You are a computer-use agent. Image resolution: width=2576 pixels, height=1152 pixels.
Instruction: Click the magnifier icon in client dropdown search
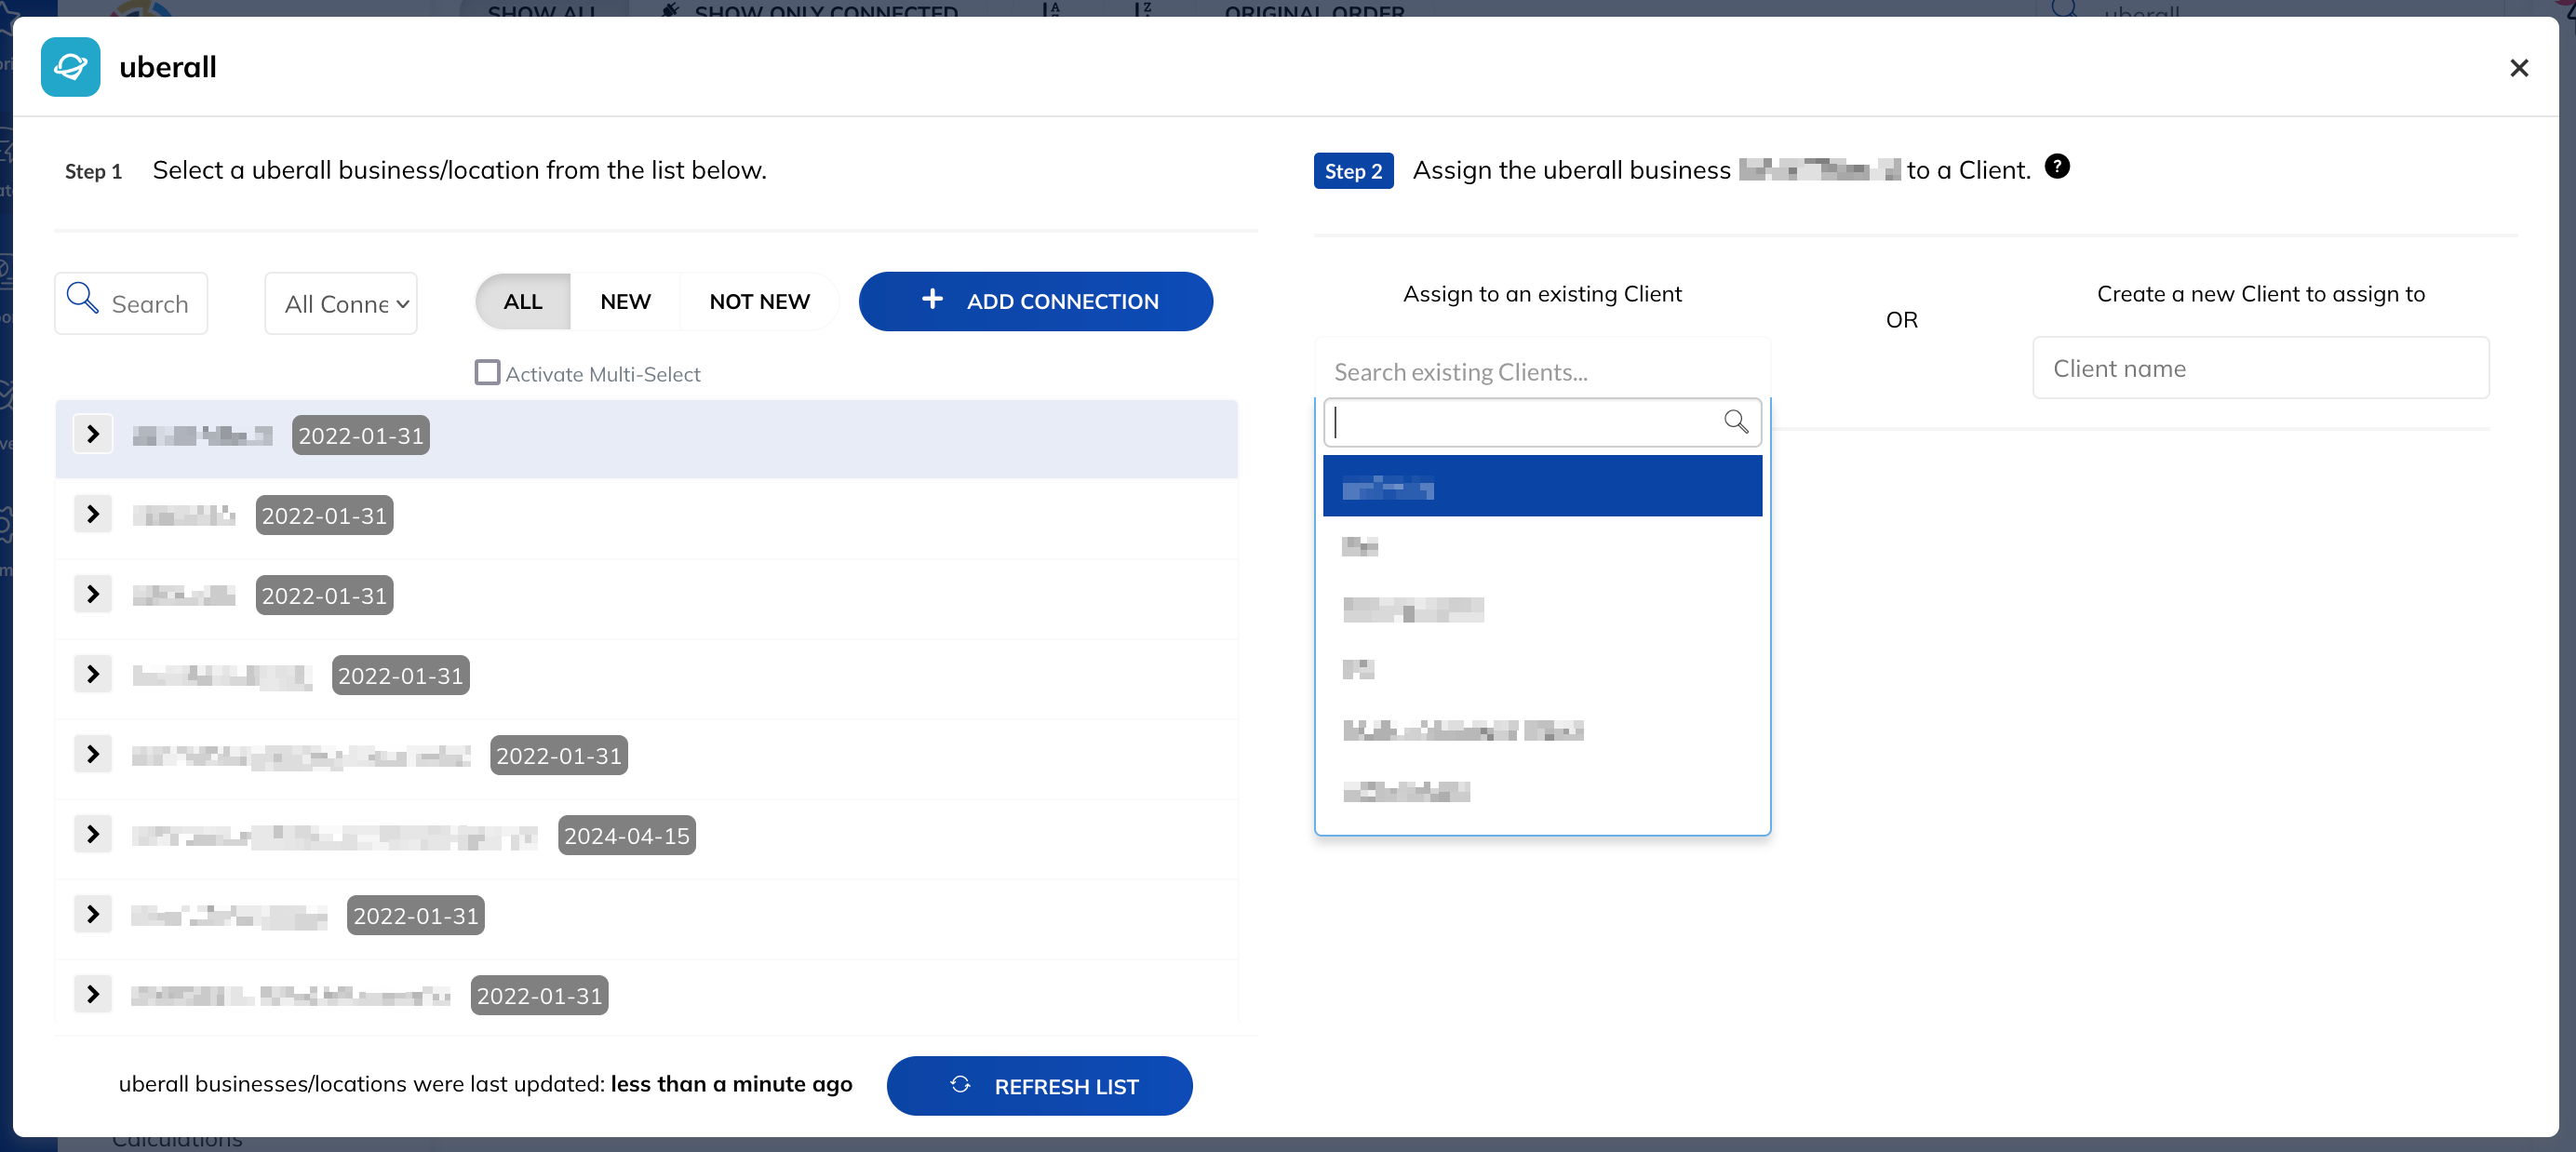point(1735,422)
